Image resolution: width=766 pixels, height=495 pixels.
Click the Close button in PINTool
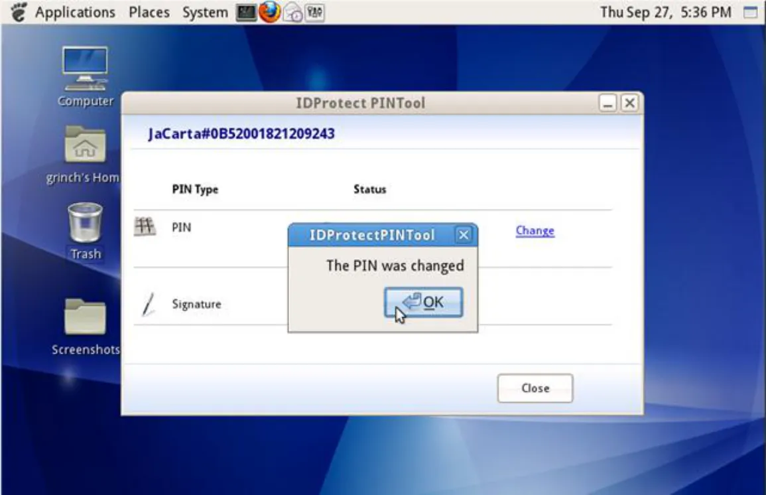535,388
